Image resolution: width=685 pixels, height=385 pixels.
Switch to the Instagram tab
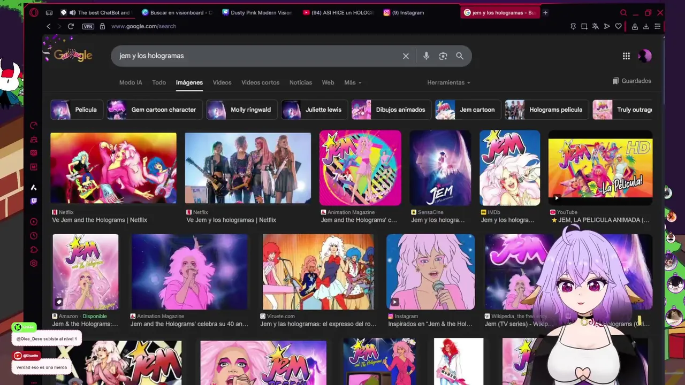tap(418, 12)
